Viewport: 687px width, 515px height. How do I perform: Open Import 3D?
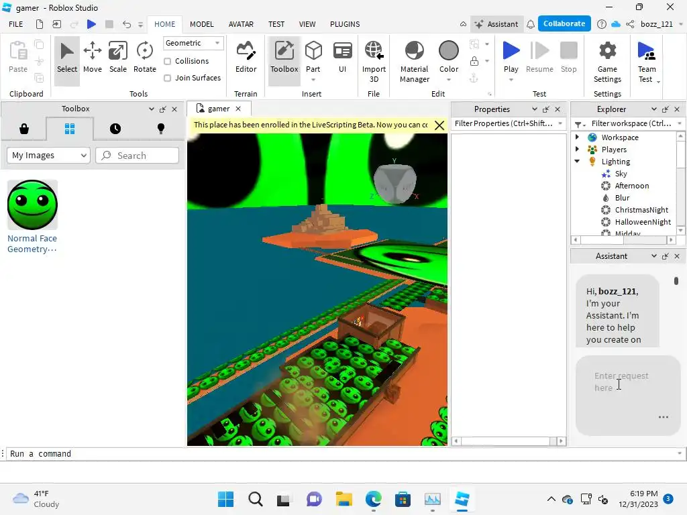(x=374, y=61)
